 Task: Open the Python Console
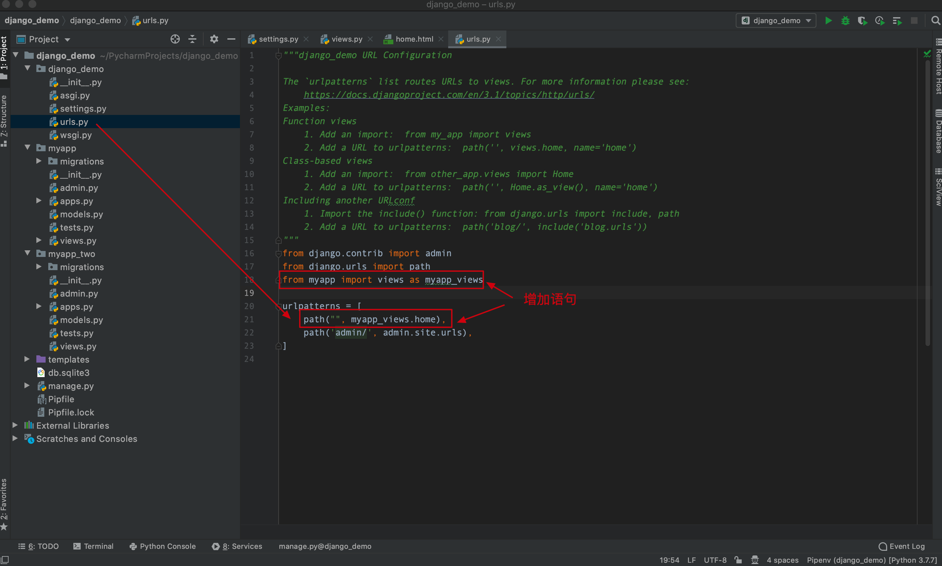point(163,546)
